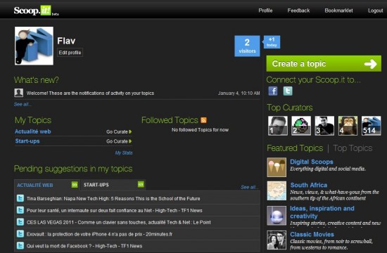387x253 pixels.
Task: Open the My Stats link
Action: (x=124, y=153)
